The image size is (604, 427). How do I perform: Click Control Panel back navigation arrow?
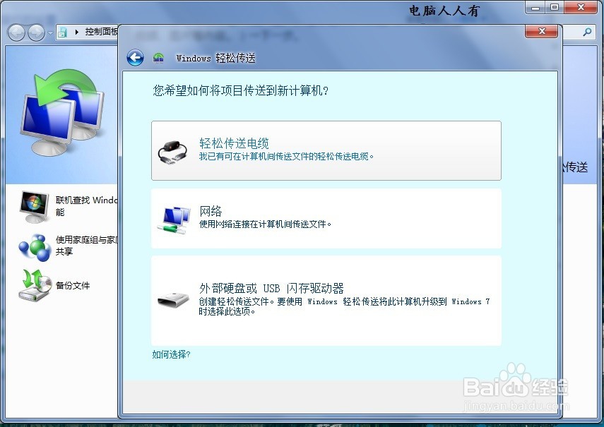pos(16,32)
